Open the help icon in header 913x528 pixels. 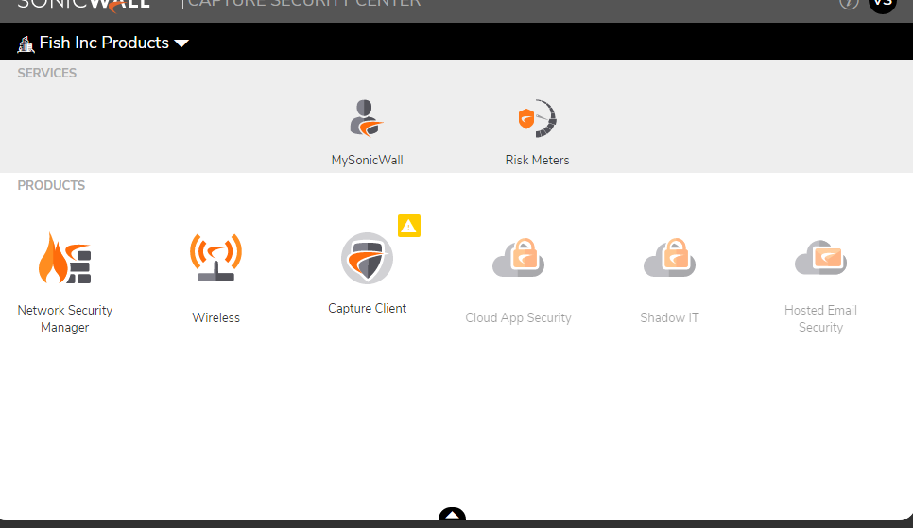coord(849,3)
